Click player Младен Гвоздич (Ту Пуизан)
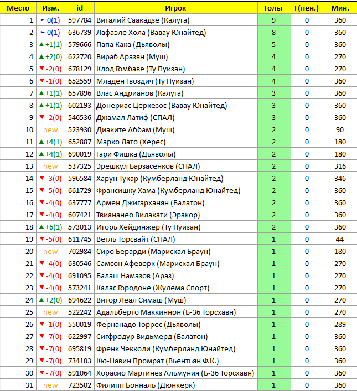This screenshot has width=357, height=391. click(145, 81)
